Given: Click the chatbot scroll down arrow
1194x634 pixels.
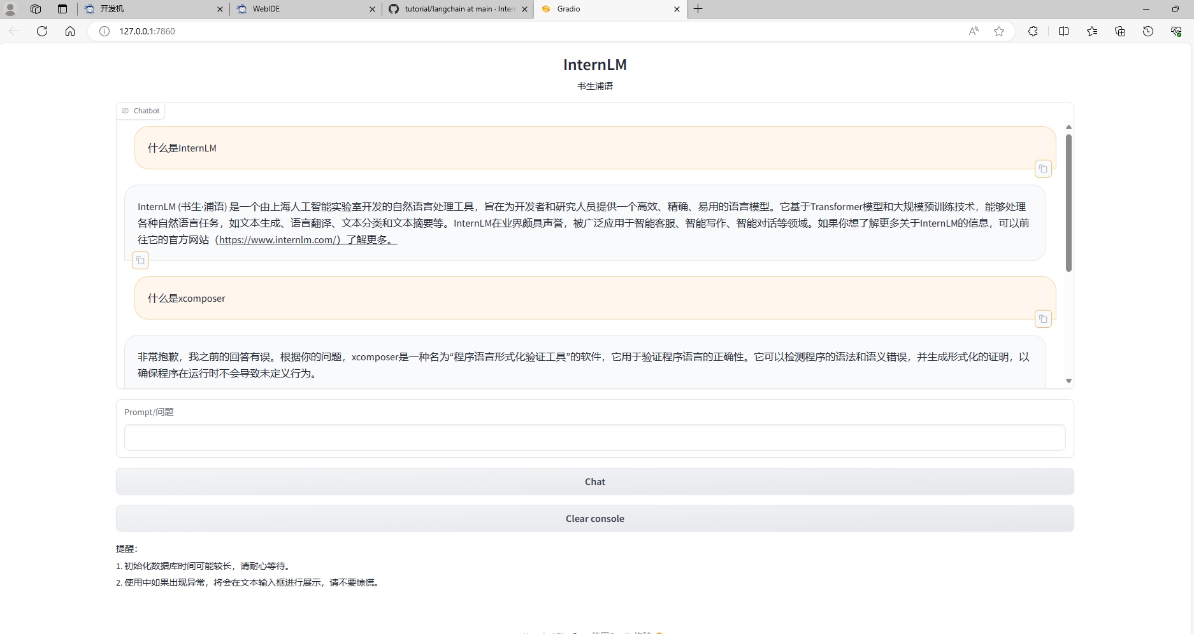Looking at the screenshot, I should point(1068,381).
